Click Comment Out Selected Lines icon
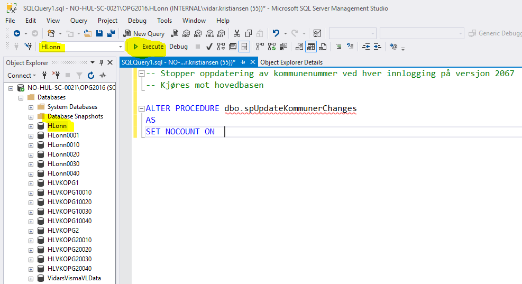522x284 pixels. [338, 47]
